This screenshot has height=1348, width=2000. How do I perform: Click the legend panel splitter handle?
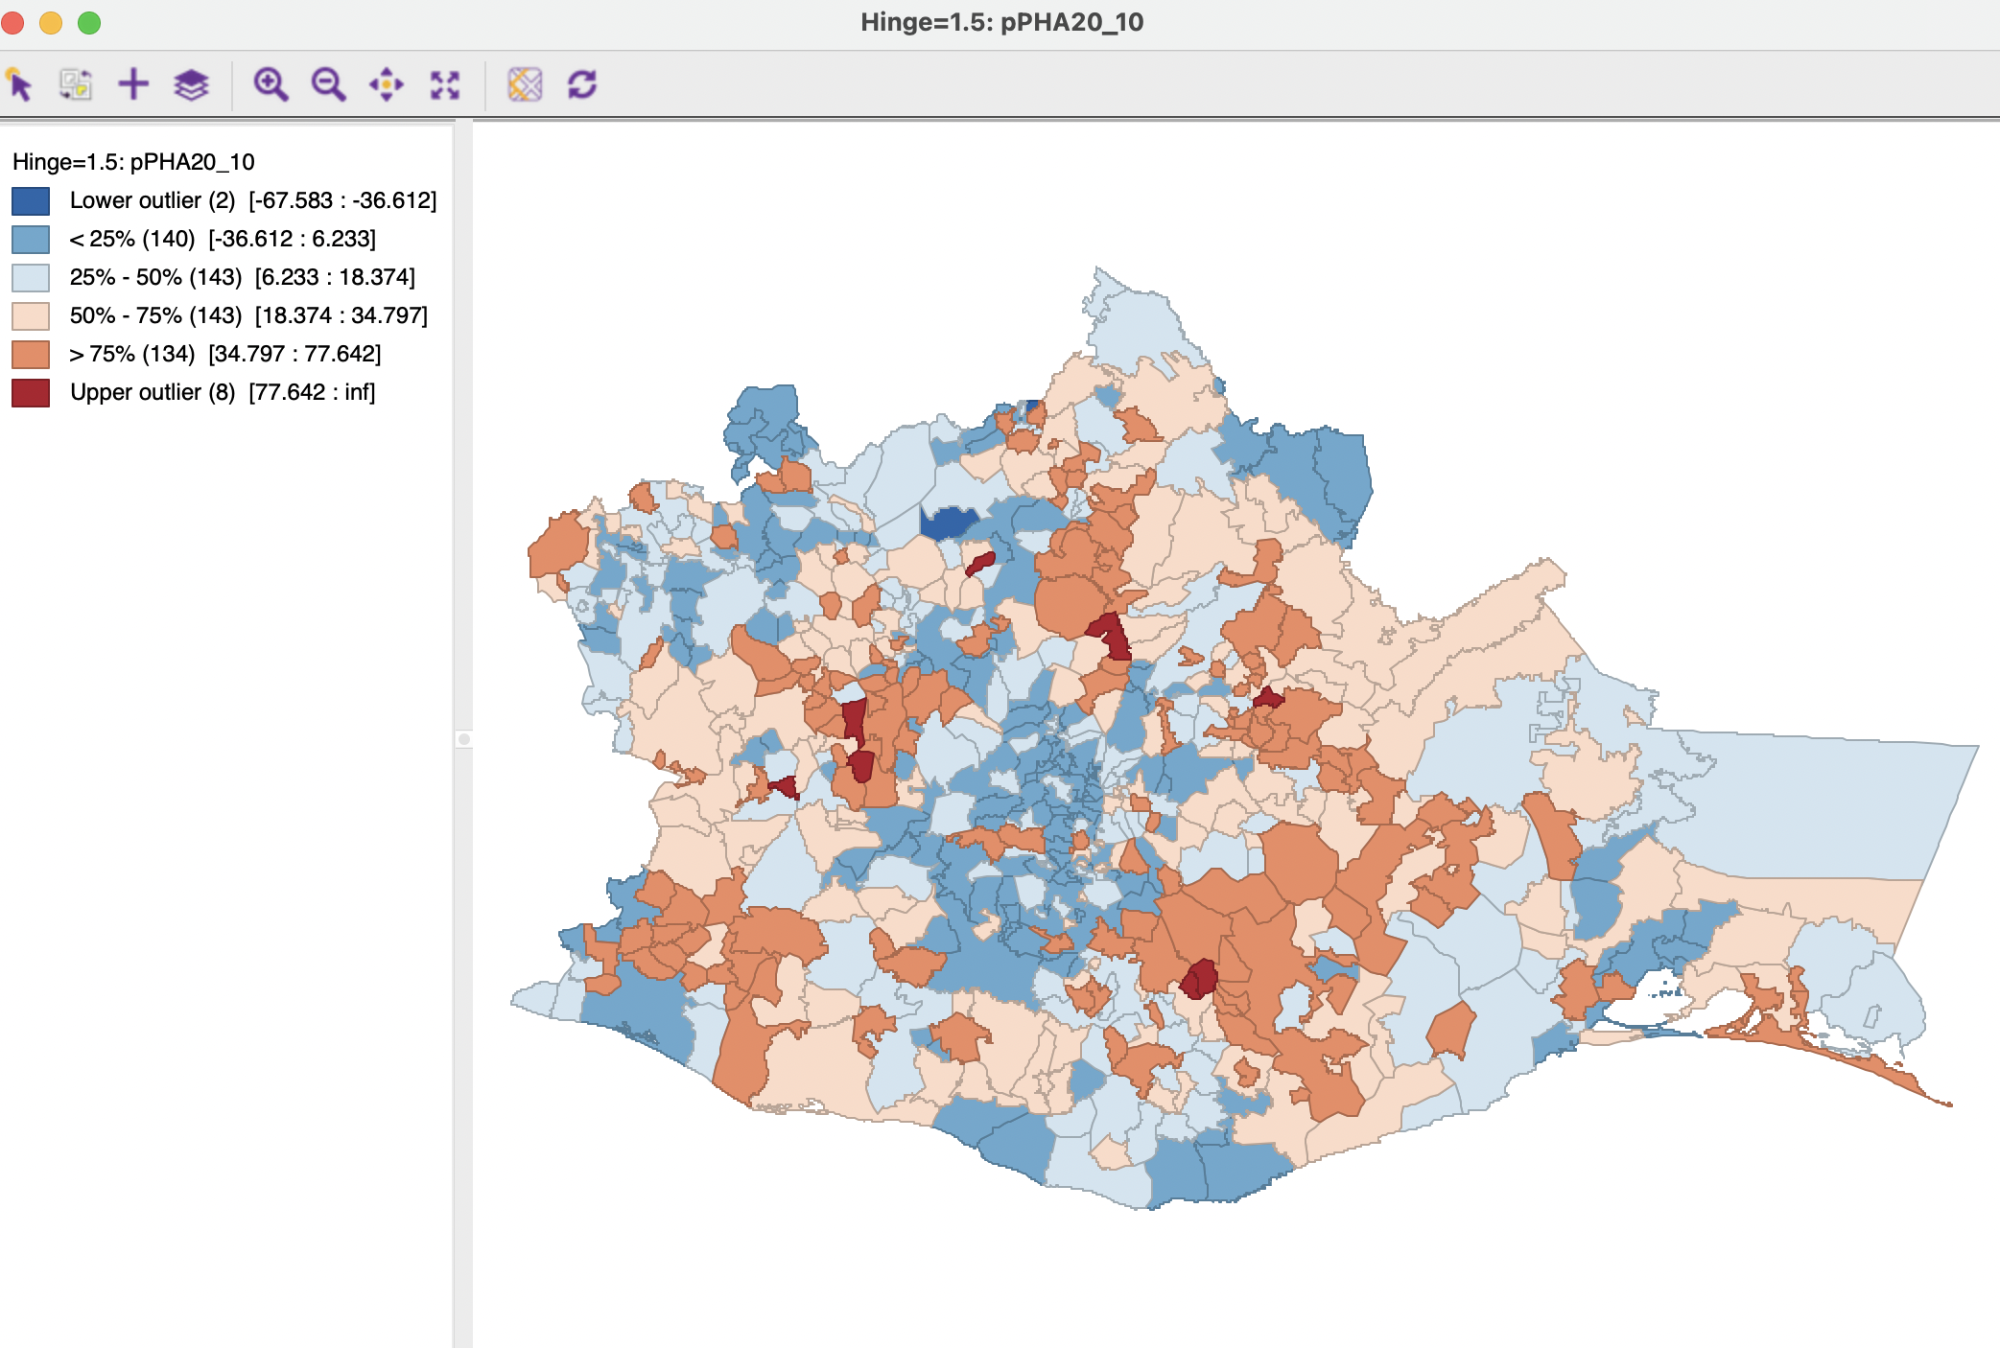click(463, 739)
